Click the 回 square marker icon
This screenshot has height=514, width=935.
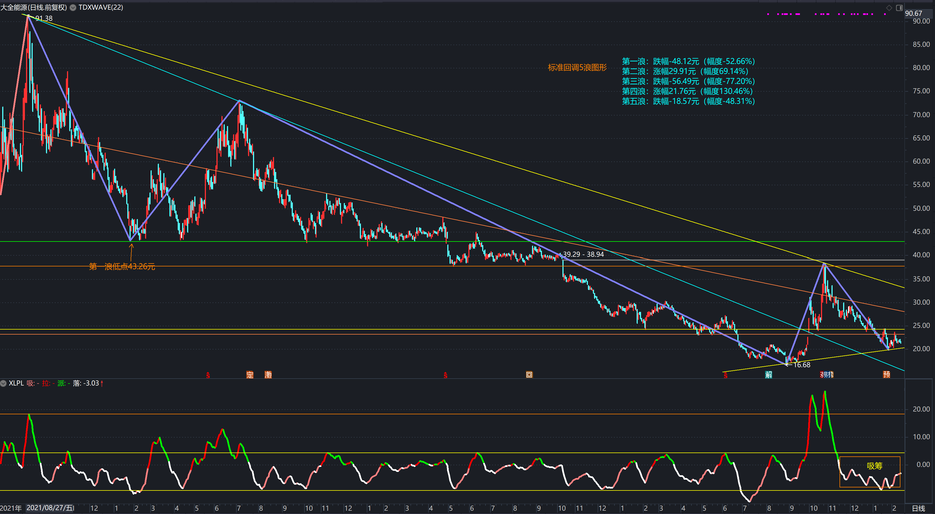tap(529, 374)
